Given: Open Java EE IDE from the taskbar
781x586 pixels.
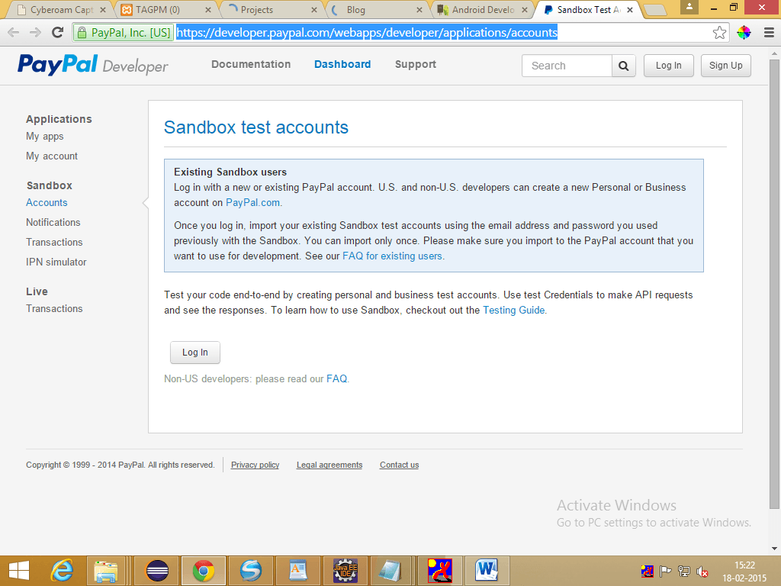Looking at the screenshot, I should [346, 571].
